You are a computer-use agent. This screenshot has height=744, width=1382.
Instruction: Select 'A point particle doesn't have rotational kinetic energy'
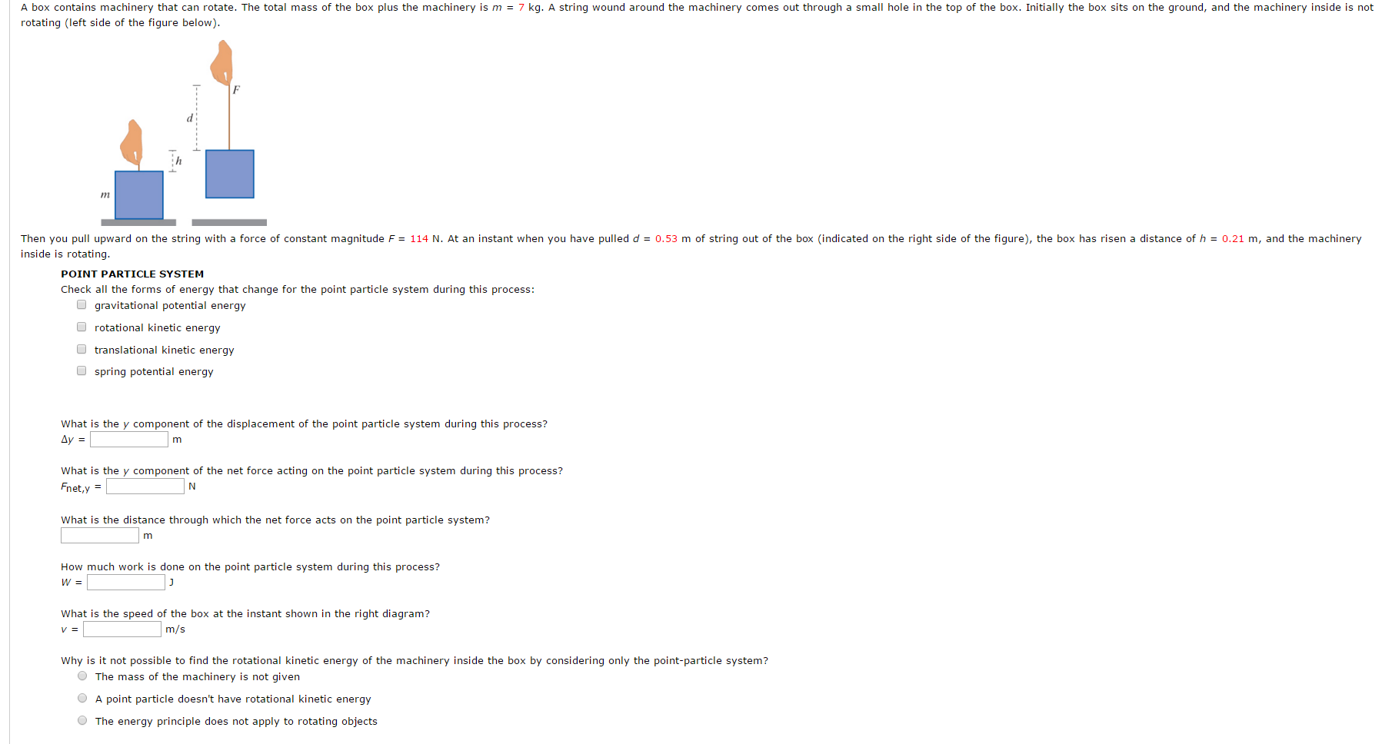pyautogui.click(x=82, y=699)
